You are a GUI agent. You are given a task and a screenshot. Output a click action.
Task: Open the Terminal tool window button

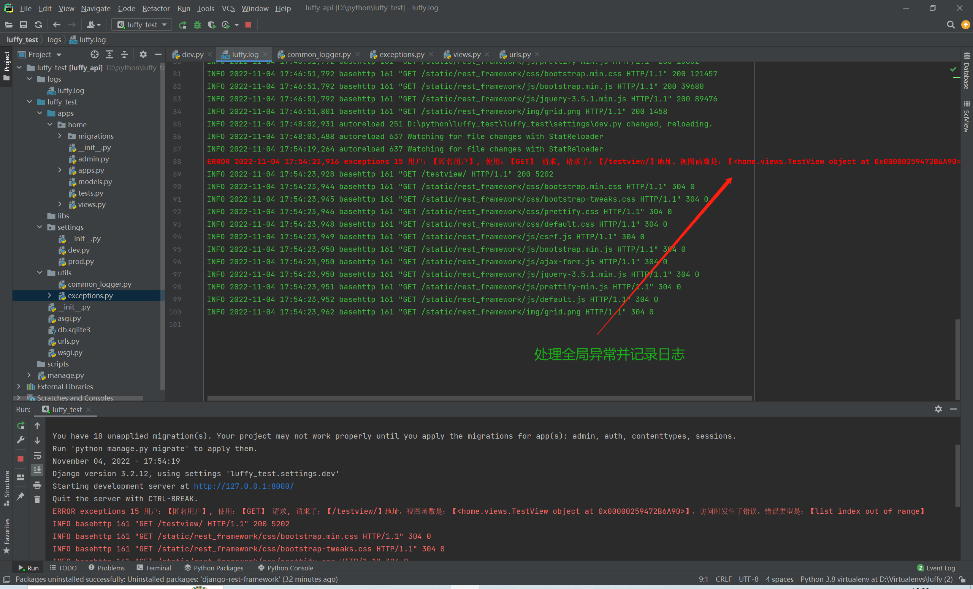(x=154, y=568)
